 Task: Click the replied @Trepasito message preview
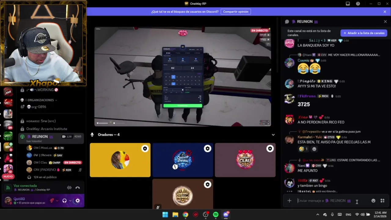coord(329,131)
